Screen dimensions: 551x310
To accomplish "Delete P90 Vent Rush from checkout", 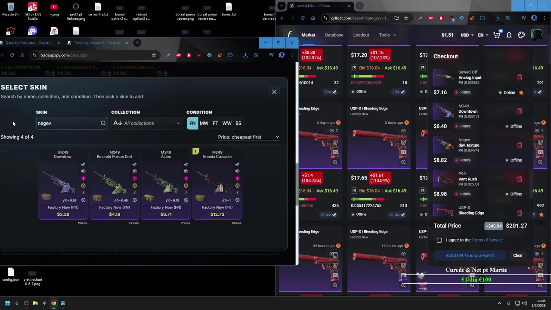I will pos(520,179).
